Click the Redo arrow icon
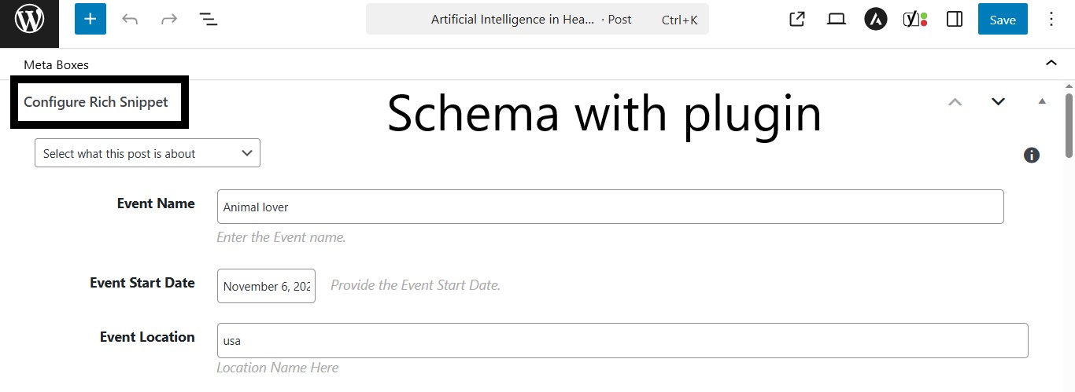The height and width of the screenshot is (392, 1075). click(x=169, y=20)
